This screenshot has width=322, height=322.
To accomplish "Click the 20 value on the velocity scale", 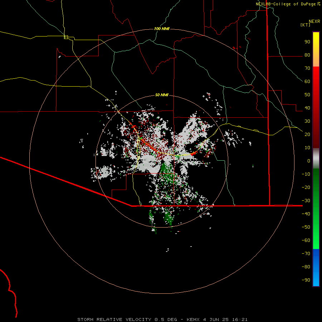I will point(307,134).
